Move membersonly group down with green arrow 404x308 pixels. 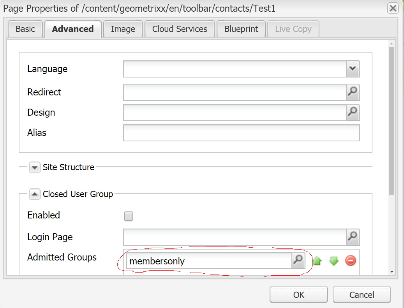[334, 261]
